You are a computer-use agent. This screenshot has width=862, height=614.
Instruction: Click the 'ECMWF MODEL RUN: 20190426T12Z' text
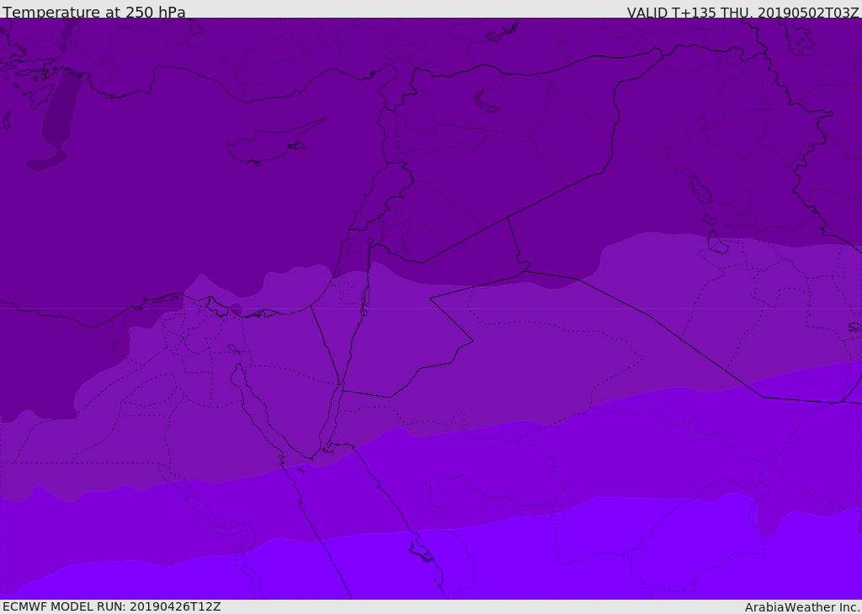112,606
